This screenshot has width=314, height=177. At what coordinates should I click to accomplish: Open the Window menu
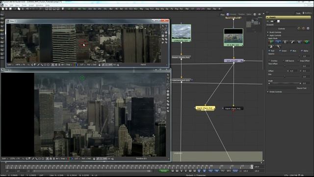[39, 5]
